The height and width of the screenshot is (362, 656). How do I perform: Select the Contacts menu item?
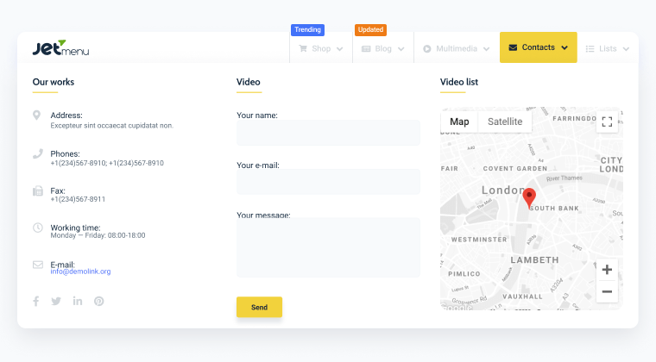point(538,47)
